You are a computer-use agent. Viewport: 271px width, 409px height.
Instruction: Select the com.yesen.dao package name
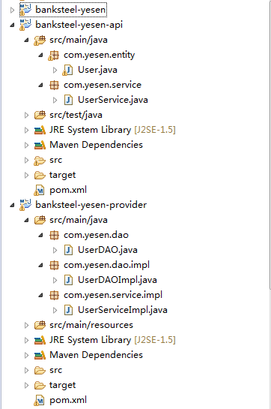[x=96, y=235]
